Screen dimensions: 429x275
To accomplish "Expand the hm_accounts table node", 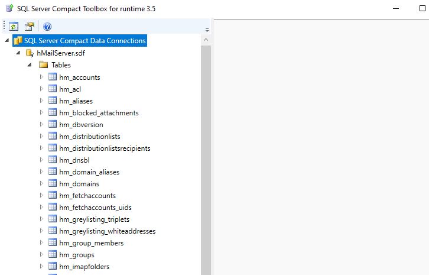I will coord(41,77).
